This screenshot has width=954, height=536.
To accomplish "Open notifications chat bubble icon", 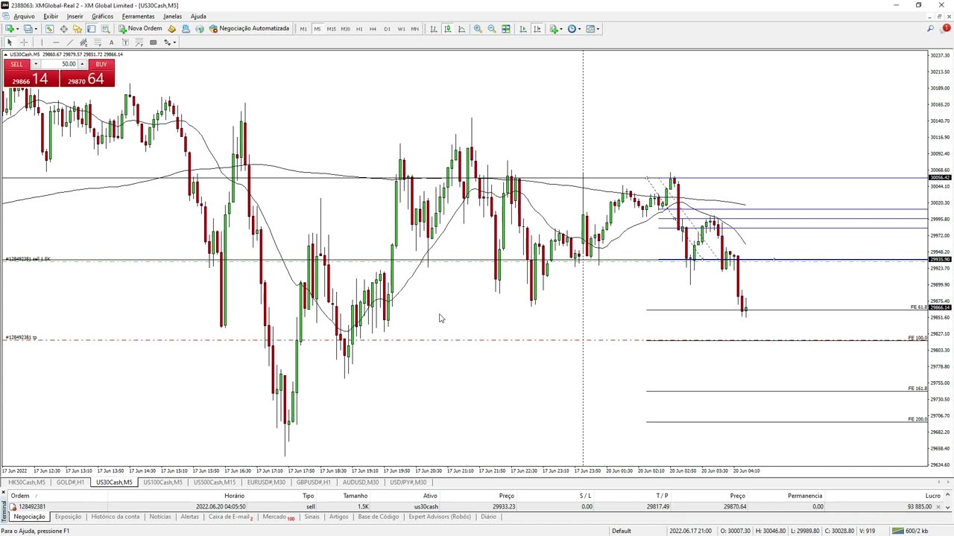I will 946,28.
